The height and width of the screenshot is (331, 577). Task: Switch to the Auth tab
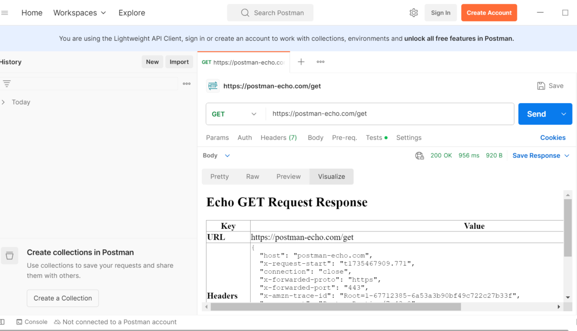click(245, 138)
